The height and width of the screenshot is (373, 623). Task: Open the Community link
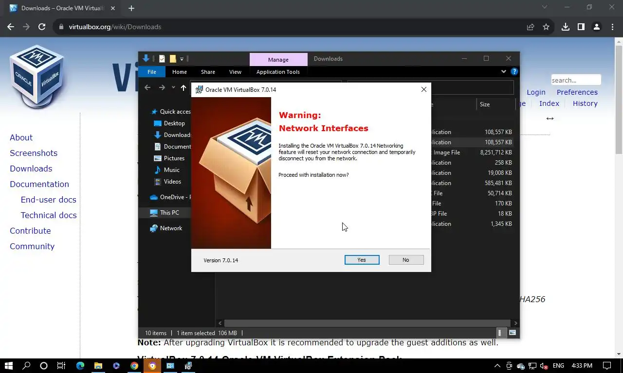[x=32, y=246]
